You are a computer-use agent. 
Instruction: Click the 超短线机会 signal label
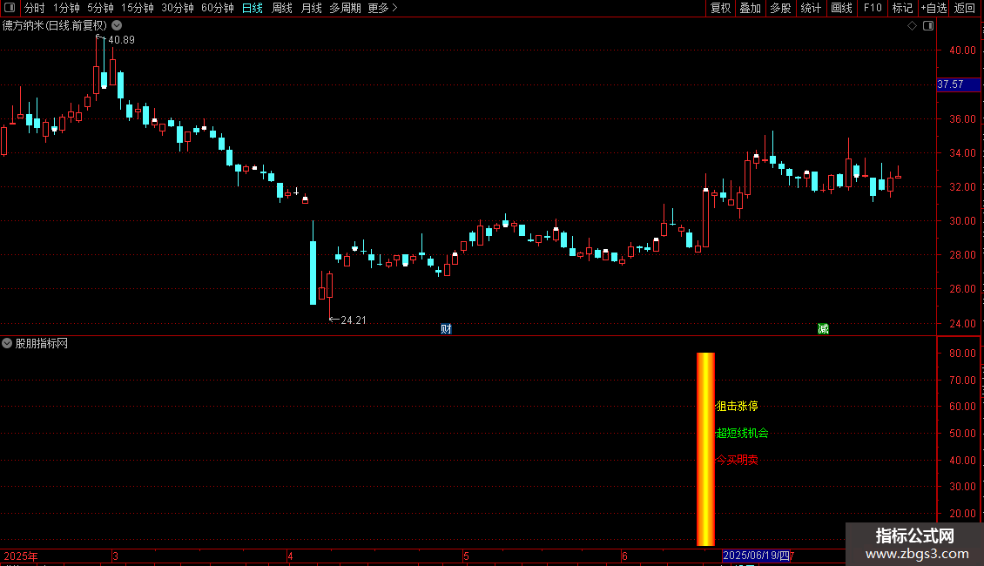point(742,433)
